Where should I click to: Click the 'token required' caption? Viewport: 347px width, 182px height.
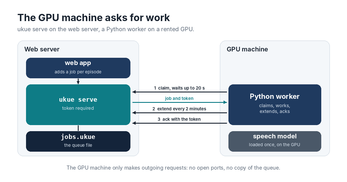point(78,108)
